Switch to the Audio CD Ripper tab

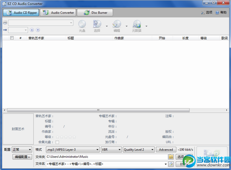click(21, 13)
